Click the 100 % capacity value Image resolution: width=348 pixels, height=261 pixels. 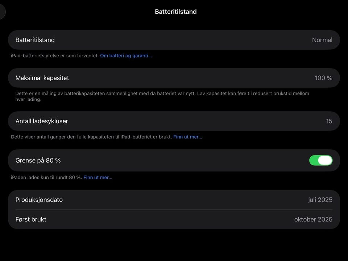pyautogui.click(x=323, y=78)
